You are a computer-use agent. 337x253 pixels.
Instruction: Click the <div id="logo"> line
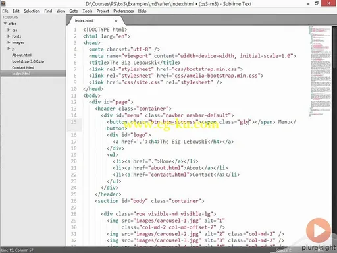pyautogui.click(x=129, y=135)
